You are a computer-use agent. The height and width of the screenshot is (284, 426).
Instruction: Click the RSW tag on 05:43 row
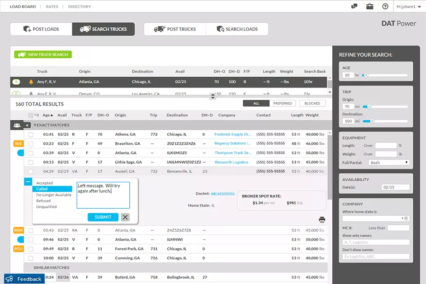(x=18, y=230)
